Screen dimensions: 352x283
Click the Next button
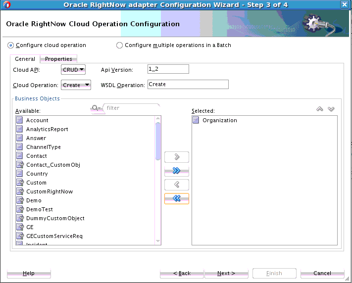pyautogui.click(x=226, y=273)
